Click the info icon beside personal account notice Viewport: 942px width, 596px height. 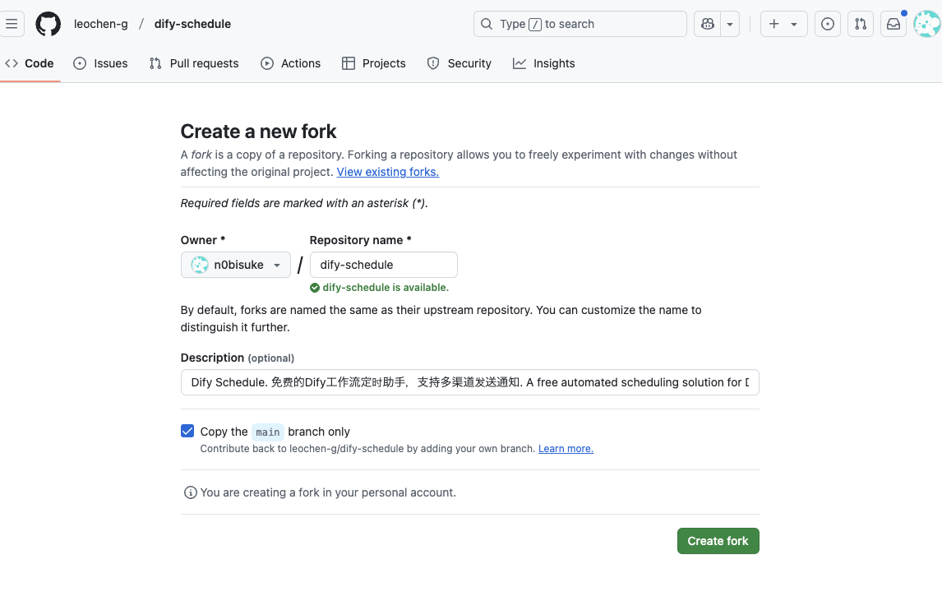(x=191, y=492)
